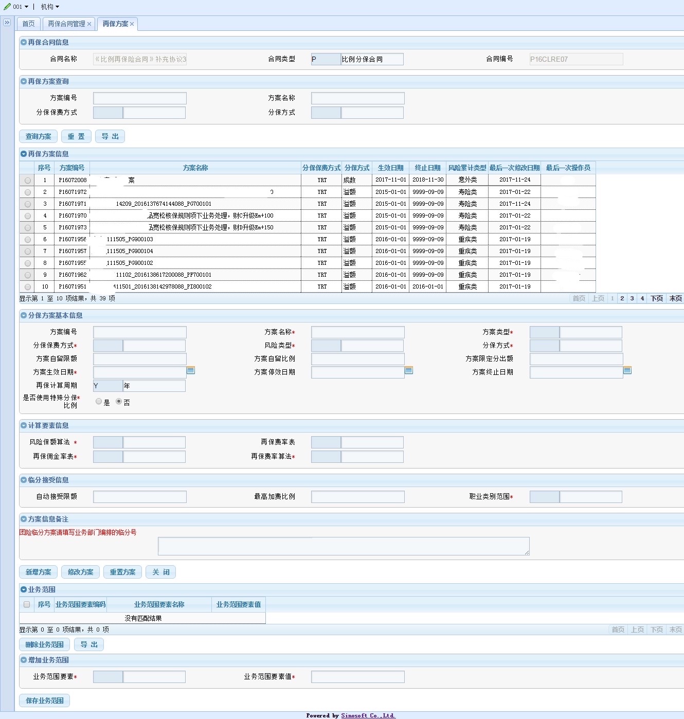
Task: Click the pencil icon beside 001
Action: tap(7, 7)
